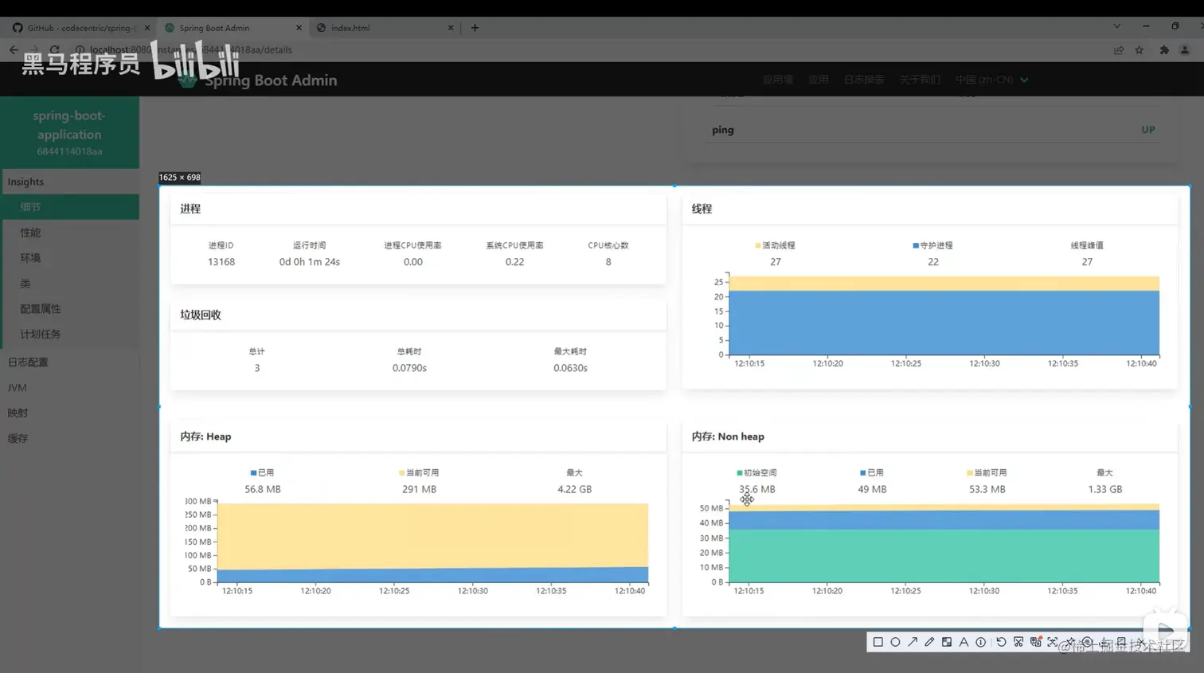Image resolution: width=1204 pixels, height=673 pixels.
Task: Undo the last screenshot annotation
Action: (x=1001, y=642)
